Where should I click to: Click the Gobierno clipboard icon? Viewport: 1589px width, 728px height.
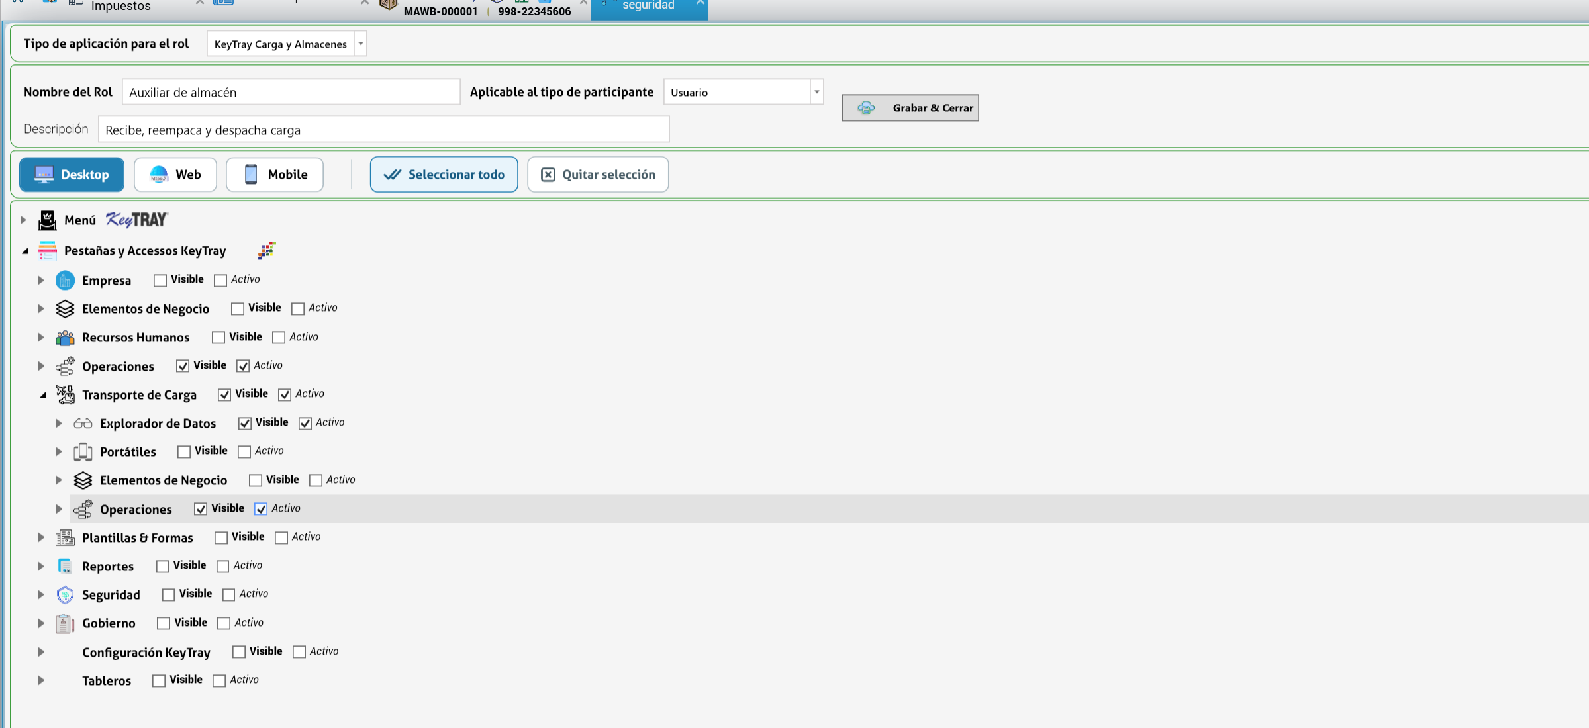65,623
